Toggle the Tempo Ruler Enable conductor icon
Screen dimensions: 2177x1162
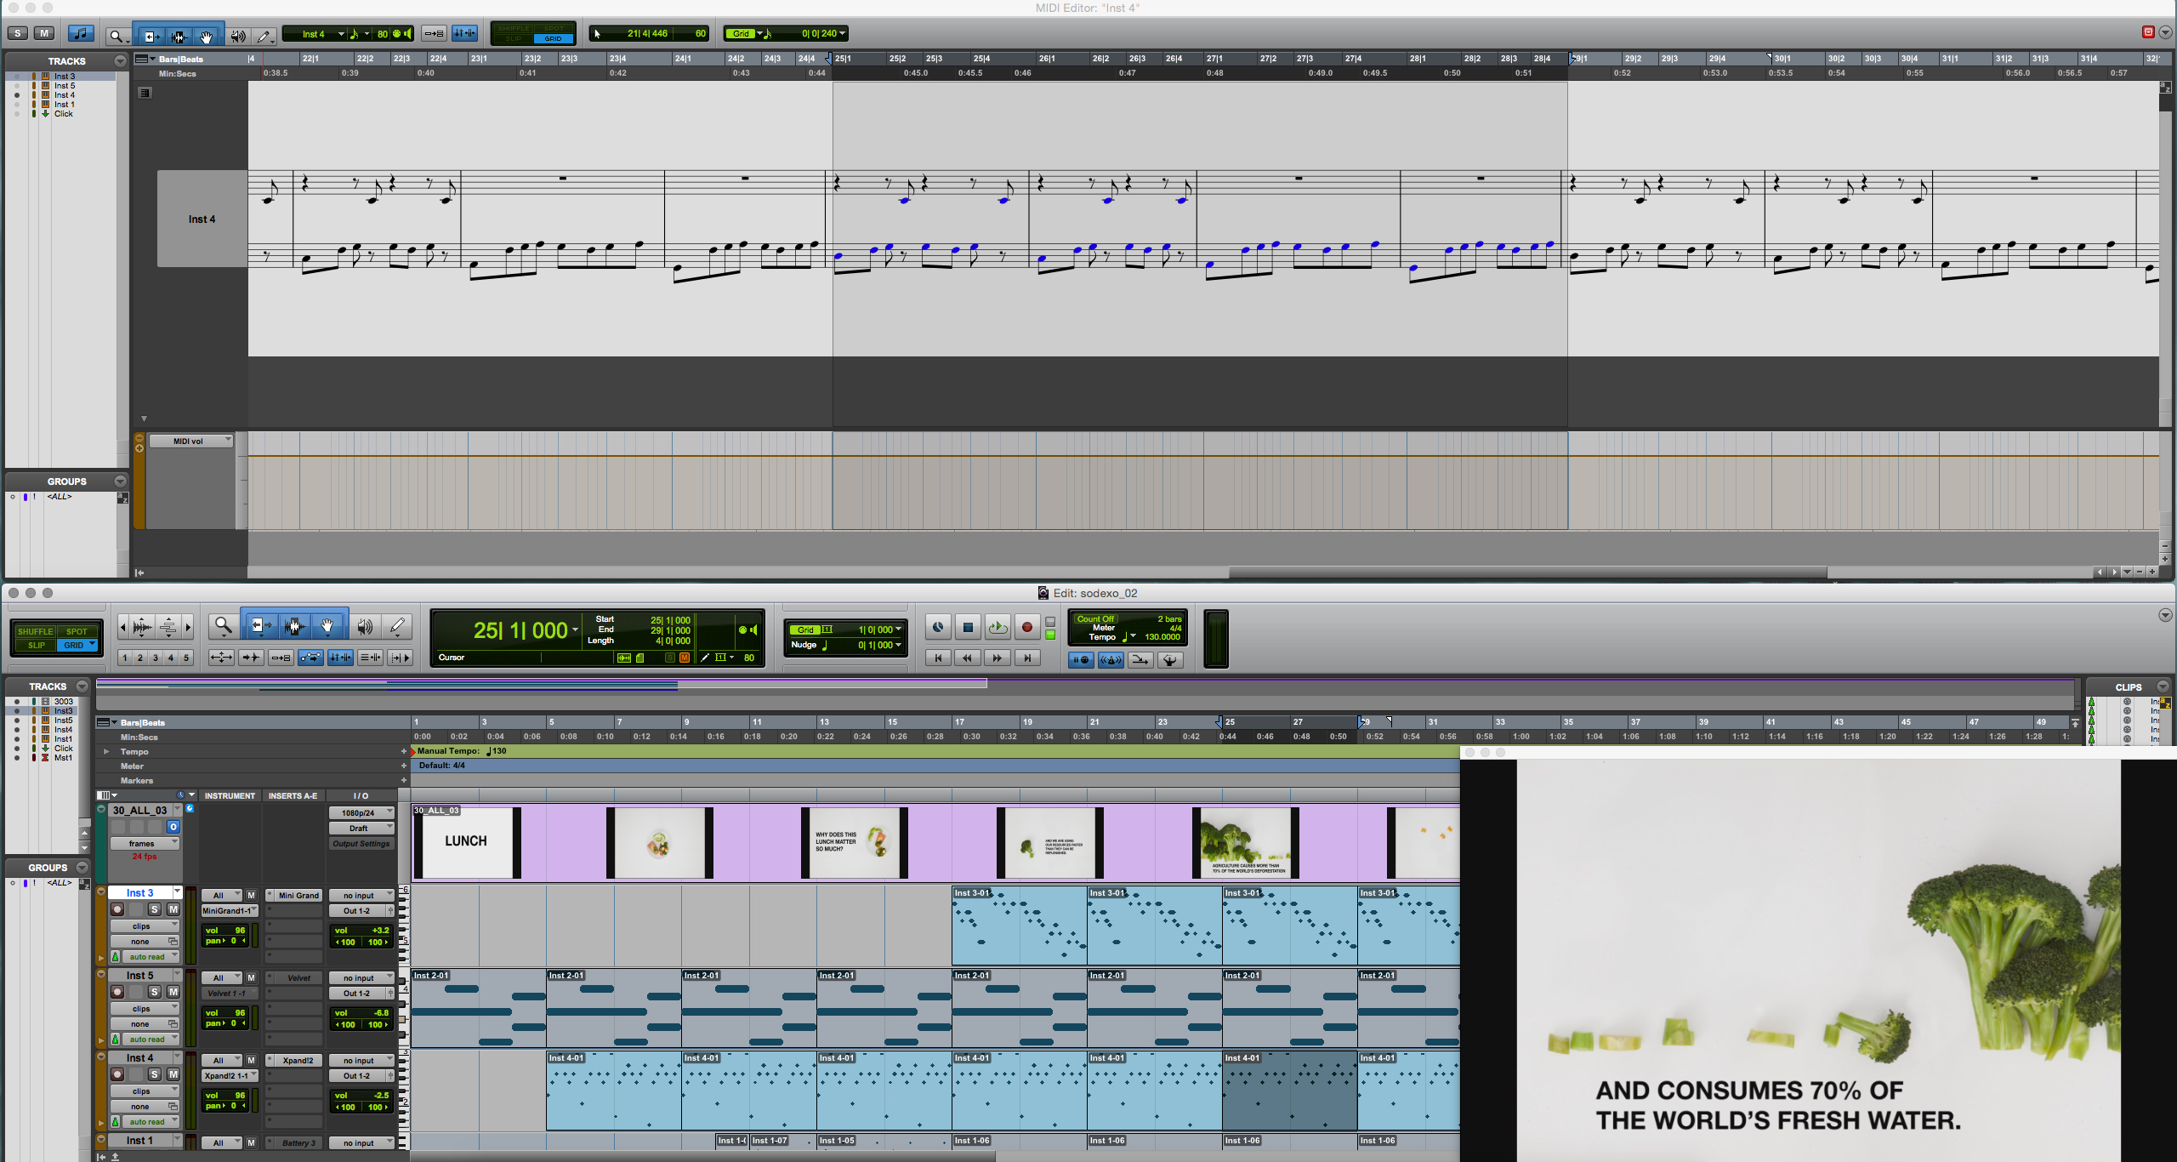click(1170, 660)
